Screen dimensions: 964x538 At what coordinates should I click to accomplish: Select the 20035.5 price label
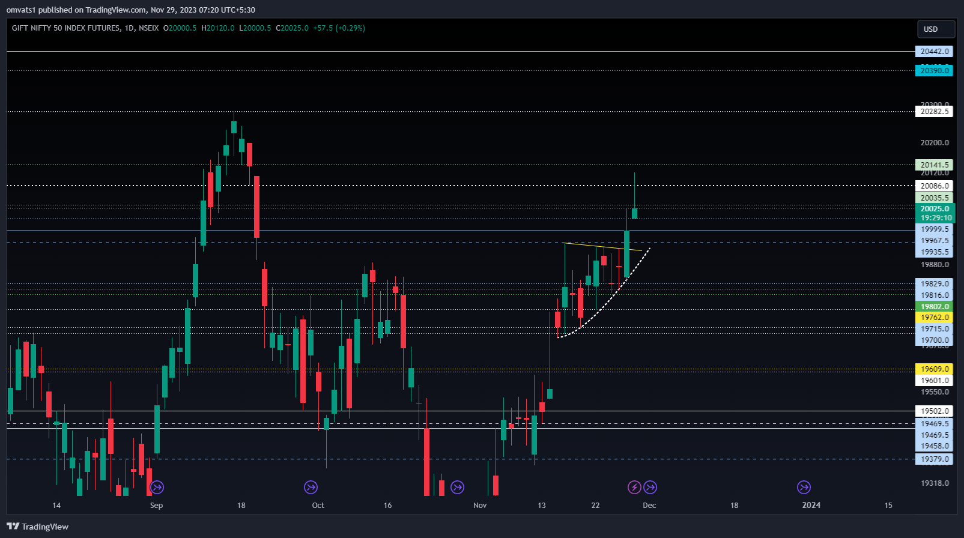point(934,198)
